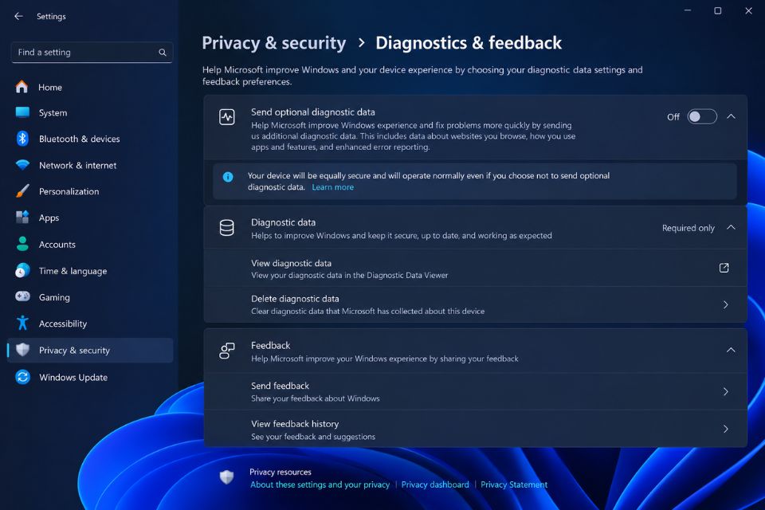Click the Send feedback row title

280,386
